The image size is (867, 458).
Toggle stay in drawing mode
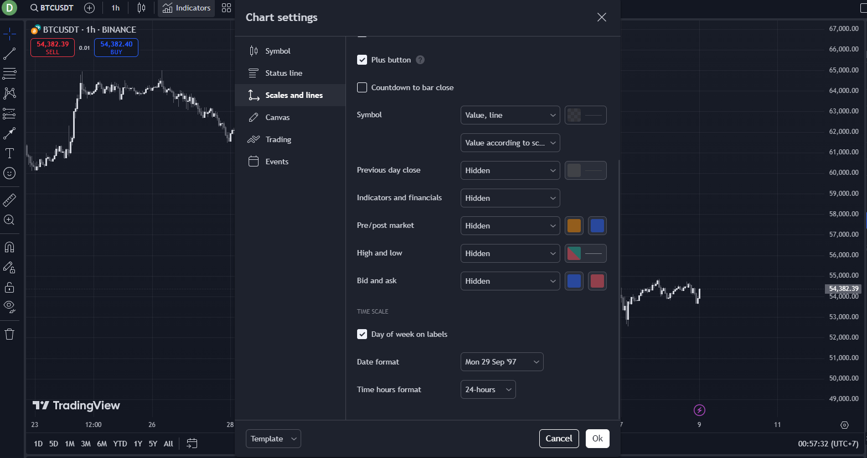(9, 267)
